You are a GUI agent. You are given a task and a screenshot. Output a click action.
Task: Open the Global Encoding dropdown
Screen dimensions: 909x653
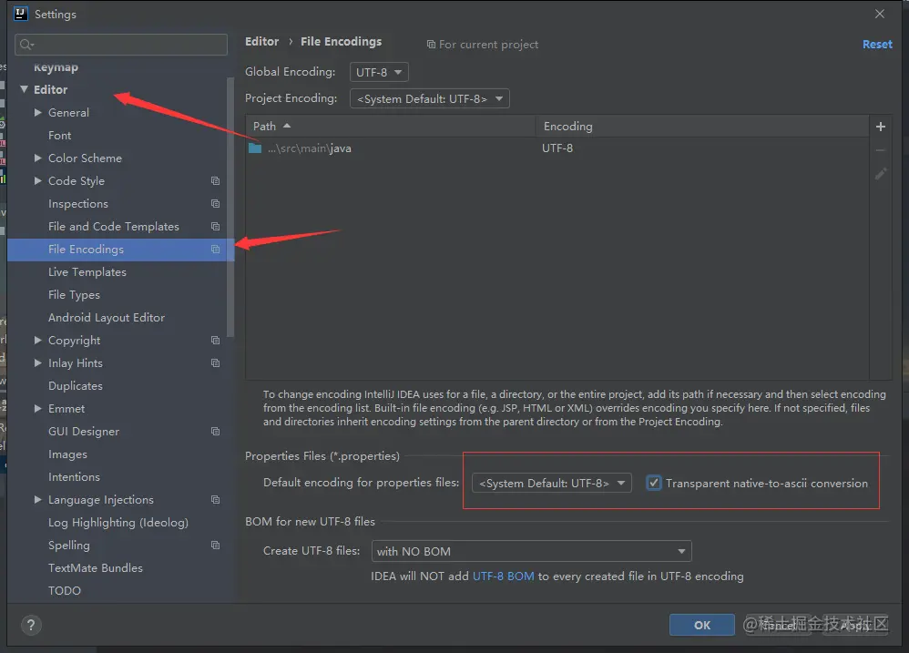click(379, 72)
